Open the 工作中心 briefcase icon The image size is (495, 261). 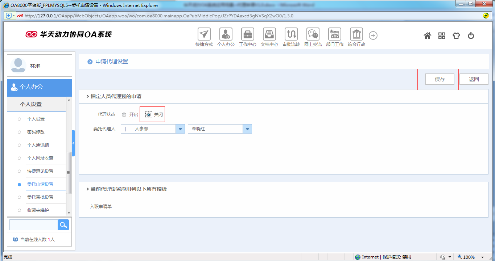coord(248,34)
